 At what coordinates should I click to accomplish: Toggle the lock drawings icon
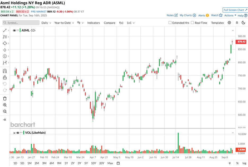pyautogui.click(x=5, y=78)
